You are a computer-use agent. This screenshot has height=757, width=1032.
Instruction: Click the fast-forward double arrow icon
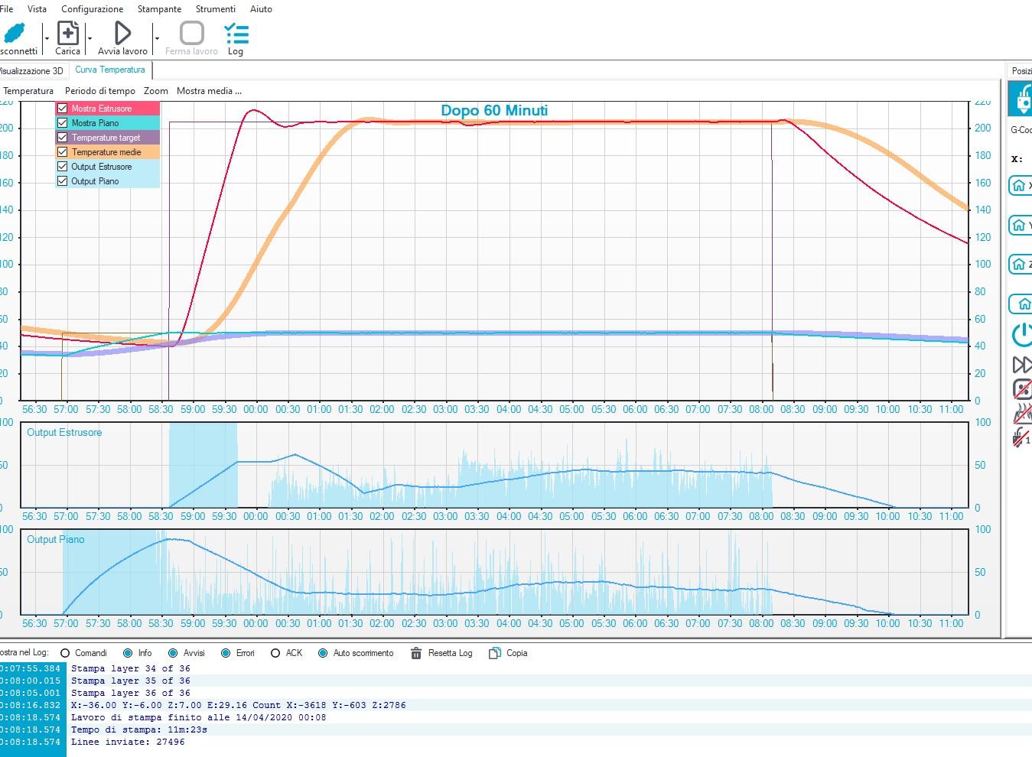[x=1022, y=365]
